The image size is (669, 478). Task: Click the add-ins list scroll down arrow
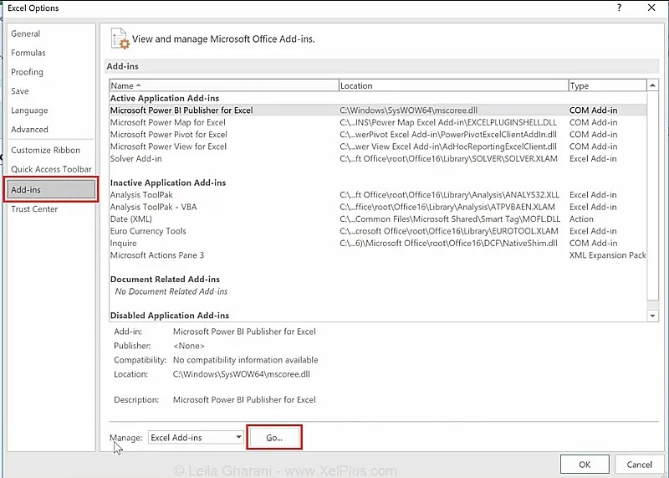(652, 316)
